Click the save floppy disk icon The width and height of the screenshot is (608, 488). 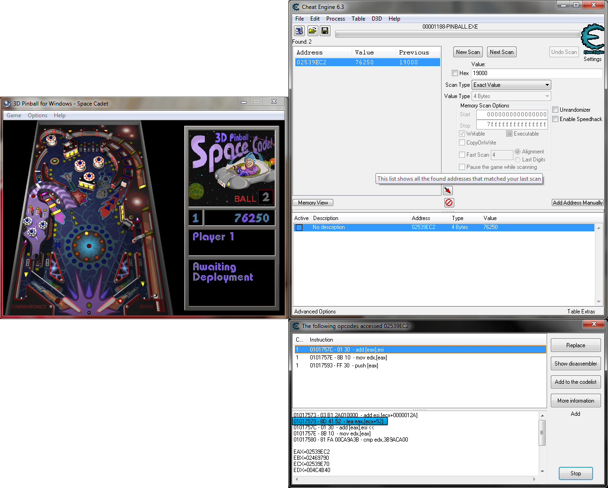click(325, 31)
